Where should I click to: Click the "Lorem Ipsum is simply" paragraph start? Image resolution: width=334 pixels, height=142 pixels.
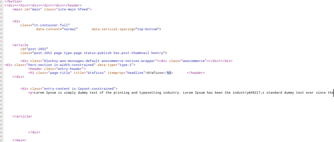click(55, 93)
